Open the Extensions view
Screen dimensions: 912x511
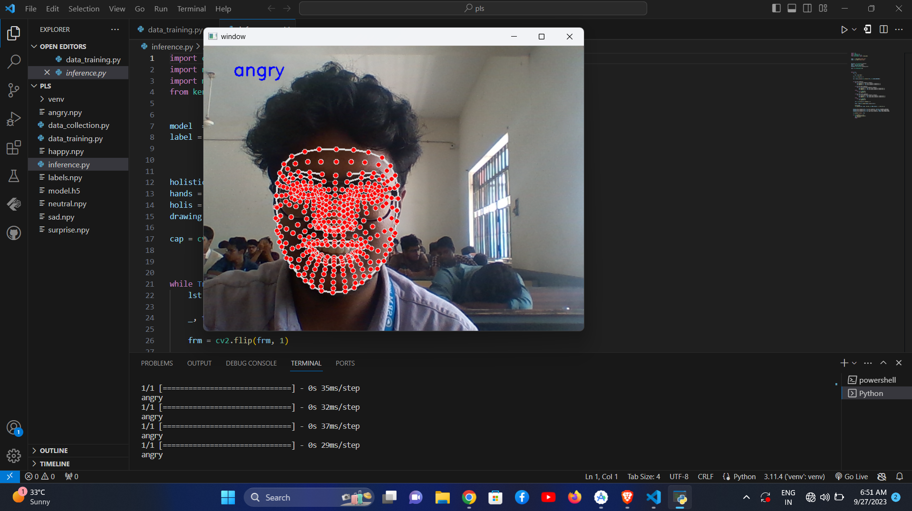(14, 147)
